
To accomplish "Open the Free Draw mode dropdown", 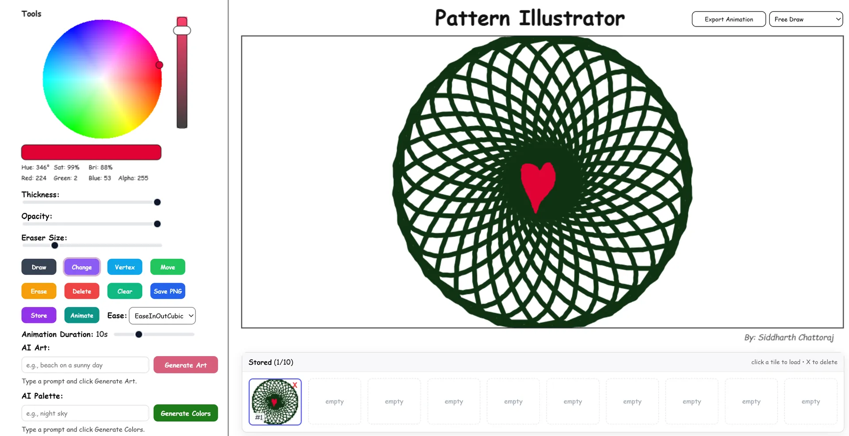I will coord(806,19).
